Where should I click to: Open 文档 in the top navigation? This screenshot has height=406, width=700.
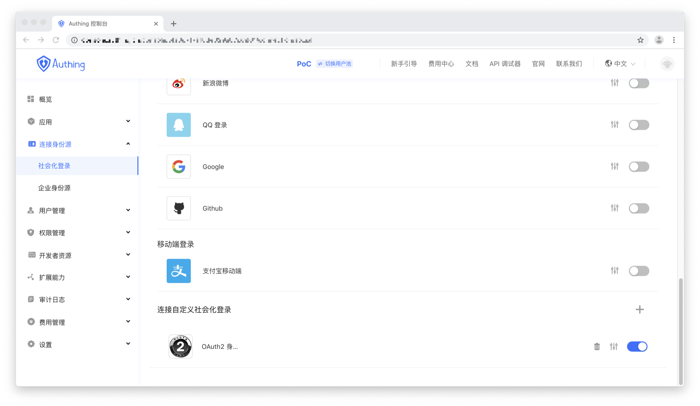coord(472,64)
